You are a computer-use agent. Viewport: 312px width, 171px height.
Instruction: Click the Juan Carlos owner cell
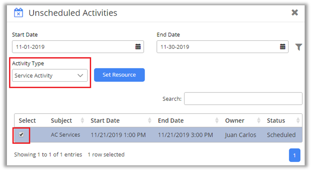(240, 135)
